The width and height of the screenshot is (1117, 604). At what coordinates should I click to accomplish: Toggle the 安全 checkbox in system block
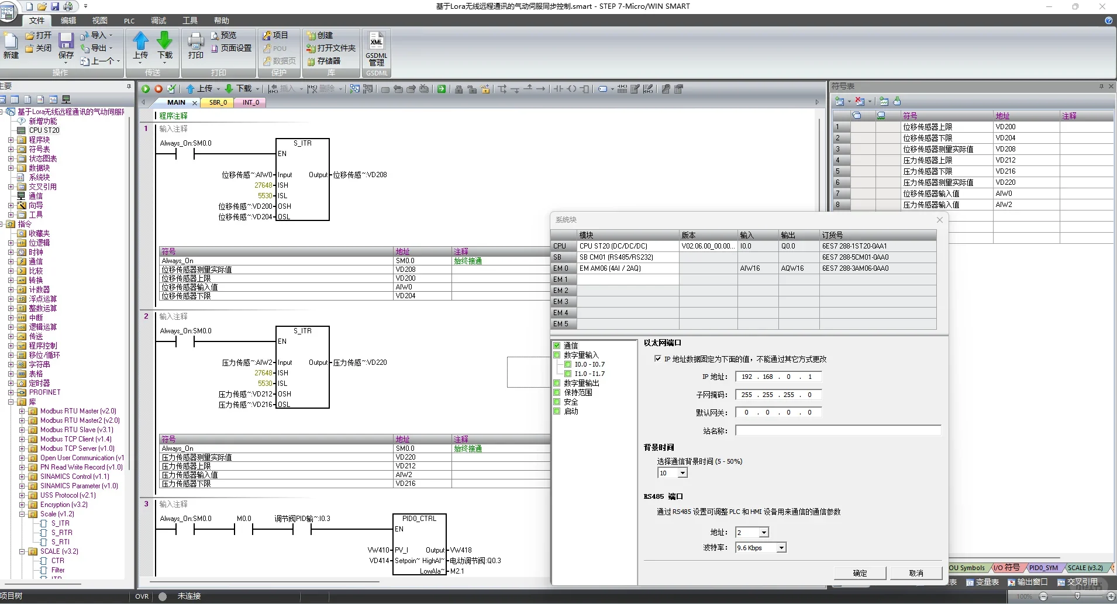coord(557,402)
